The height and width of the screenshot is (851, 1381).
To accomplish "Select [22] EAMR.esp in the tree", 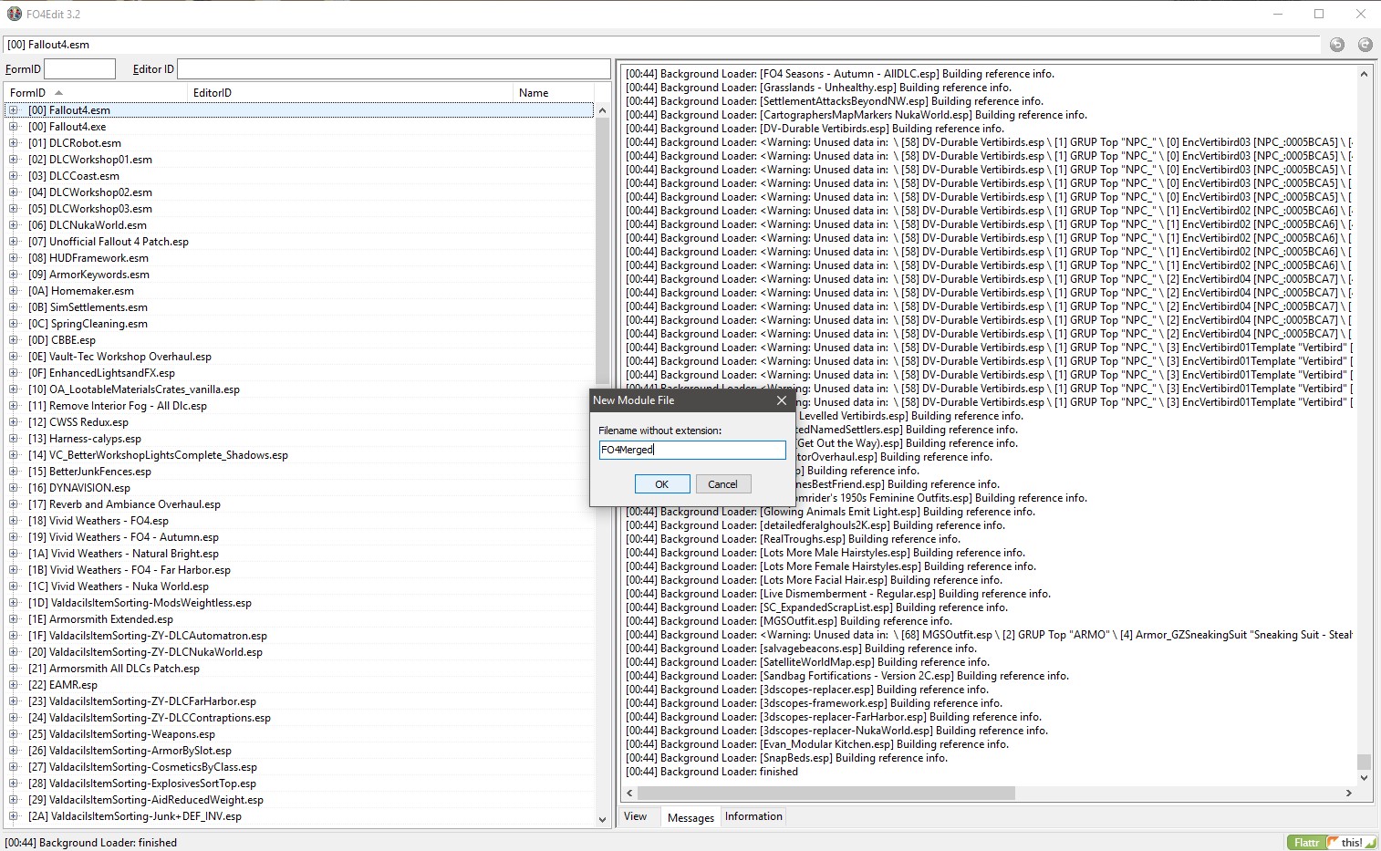I will coord(63,685).
